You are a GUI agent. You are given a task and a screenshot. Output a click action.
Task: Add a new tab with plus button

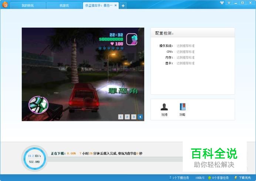pos(123,6)
